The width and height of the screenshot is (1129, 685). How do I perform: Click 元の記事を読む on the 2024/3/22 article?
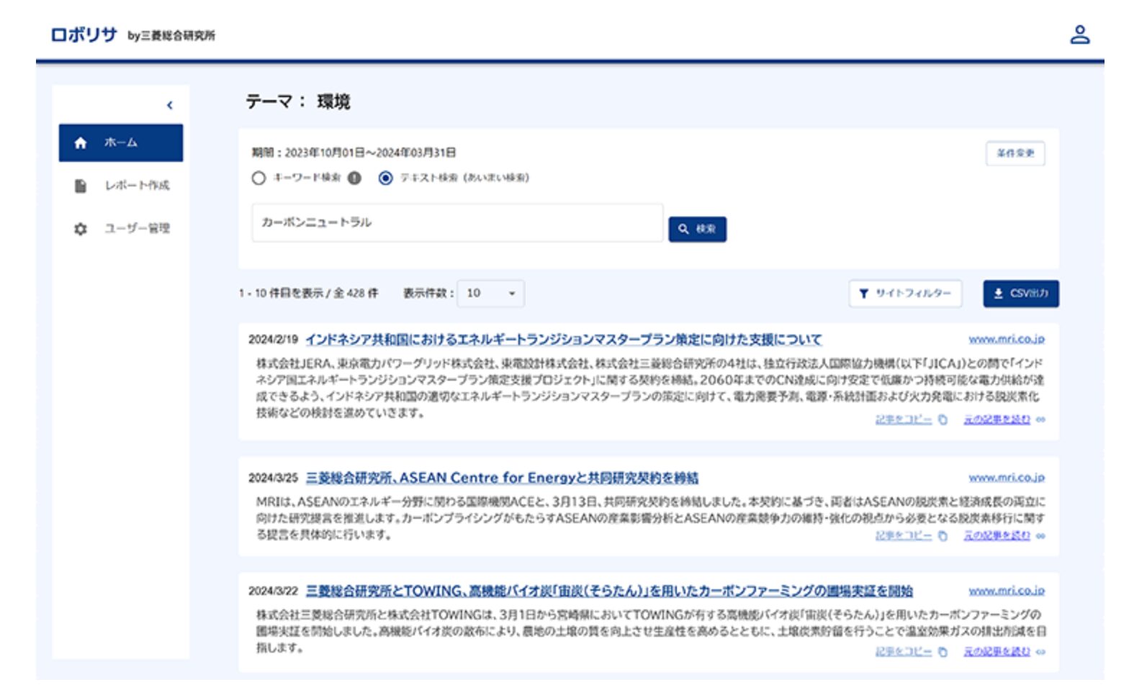[x=997, y=652]
